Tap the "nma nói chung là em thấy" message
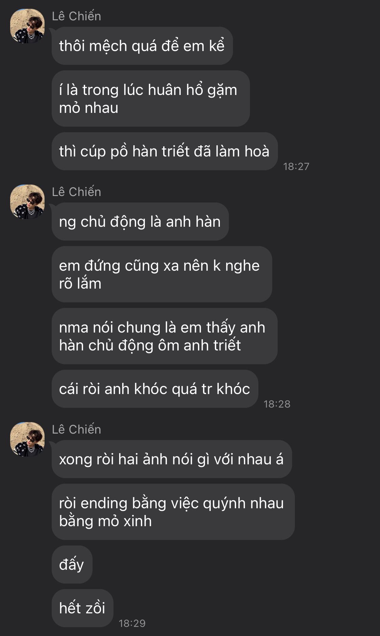Viewport: 380px width, 636px height. [164, 336]
